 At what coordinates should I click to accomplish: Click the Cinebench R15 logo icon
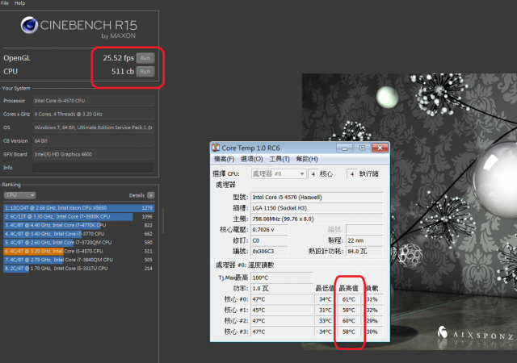(x=29, y=25)
